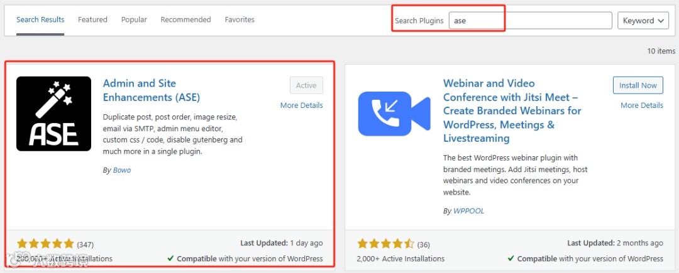Screen dimensions: 679x273
Task: Select ASE compatibility checkmark text
Action: coord(245,259)
